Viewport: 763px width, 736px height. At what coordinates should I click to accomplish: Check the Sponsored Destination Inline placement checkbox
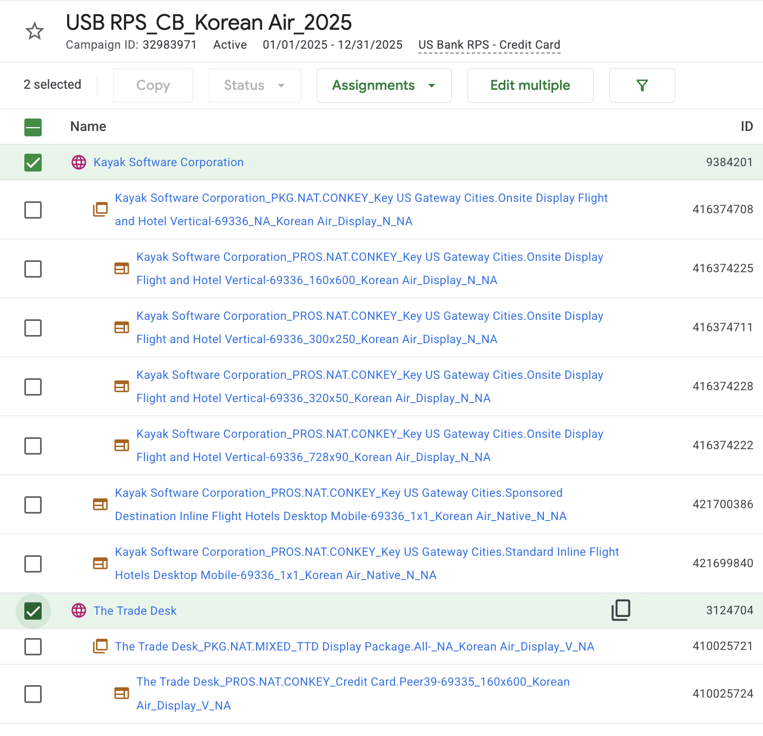click(33, 505)
